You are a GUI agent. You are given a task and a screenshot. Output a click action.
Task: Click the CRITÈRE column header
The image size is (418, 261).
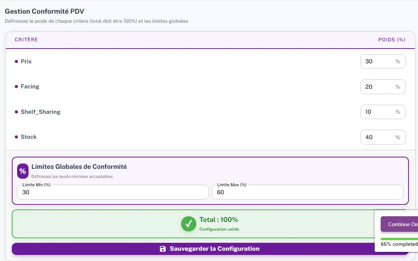click(27, 39)
